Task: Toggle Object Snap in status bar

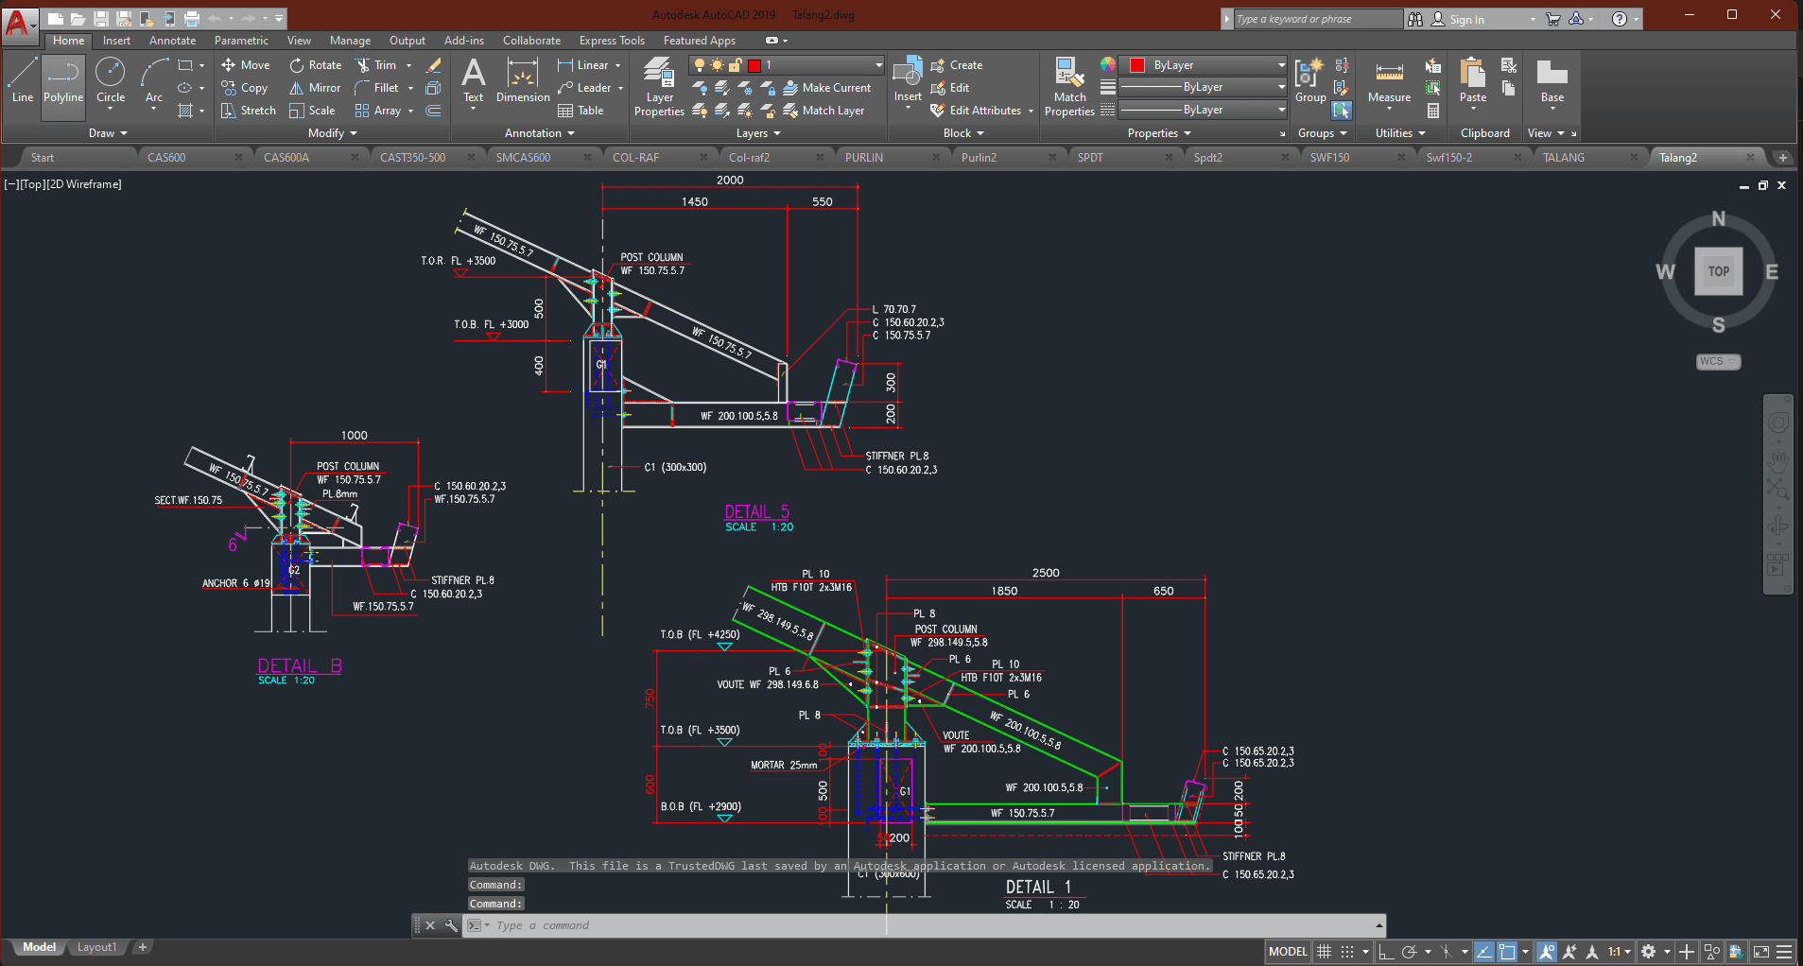Action: (1507, 952)
